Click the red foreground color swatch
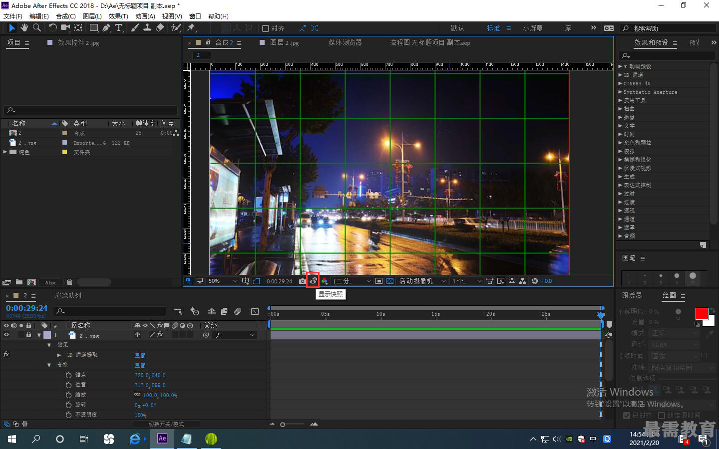The width and height of the screenshot is (719, 449). [x=702, y=314]
